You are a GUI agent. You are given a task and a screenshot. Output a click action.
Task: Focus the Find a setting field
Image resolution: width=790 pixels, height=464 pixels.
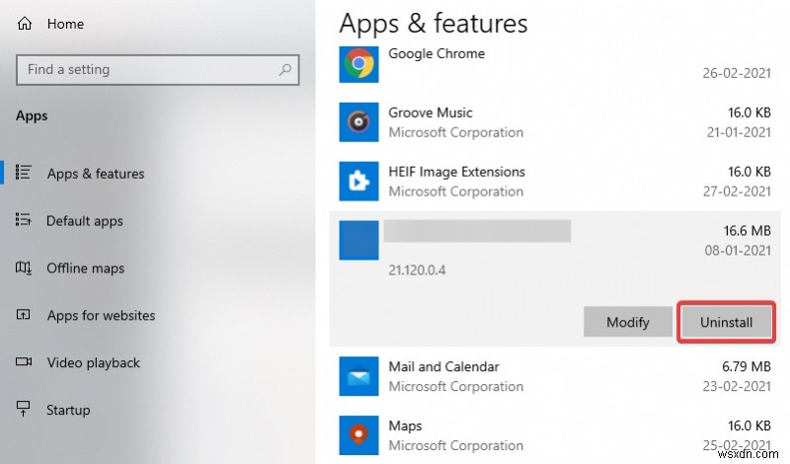pos(148,70)
